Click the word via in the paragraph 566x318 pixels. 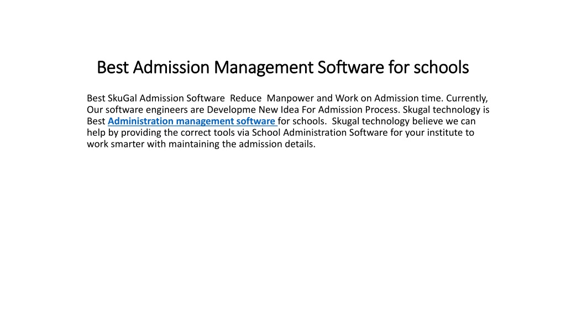pos(243,132)
